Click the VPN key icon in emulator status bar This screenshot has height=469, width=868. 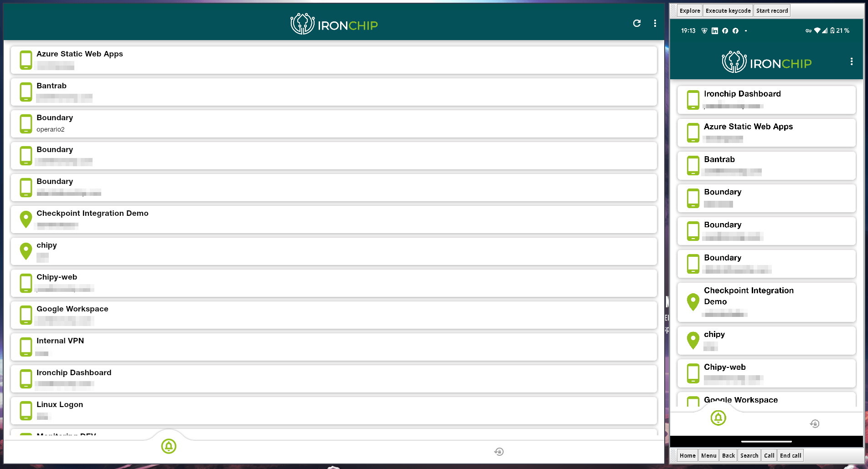click(x=808, y=31)
